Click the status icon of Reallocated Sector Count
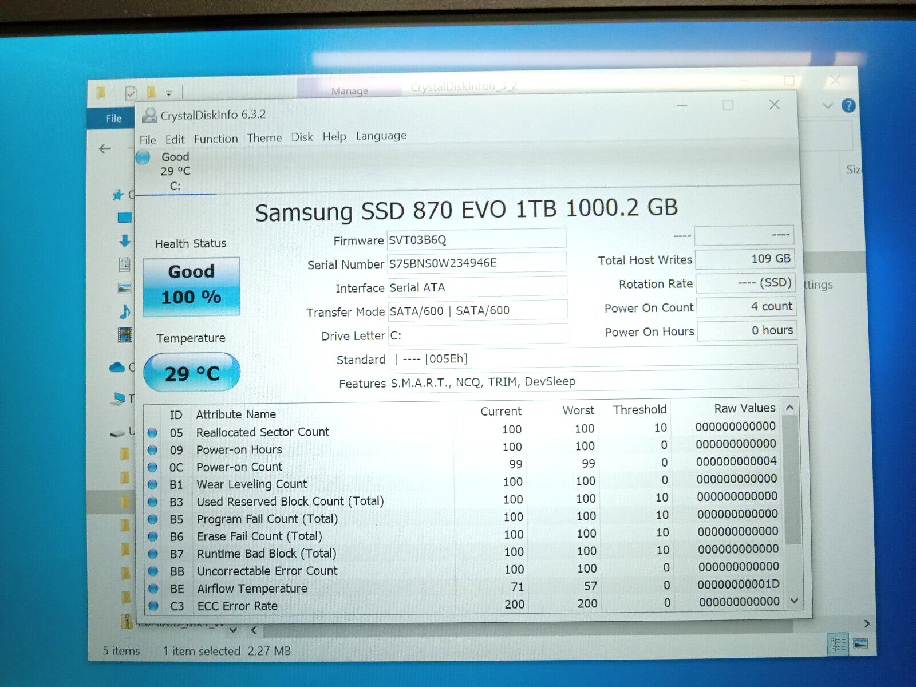The image size is (916, 687). tap(152, 433)
